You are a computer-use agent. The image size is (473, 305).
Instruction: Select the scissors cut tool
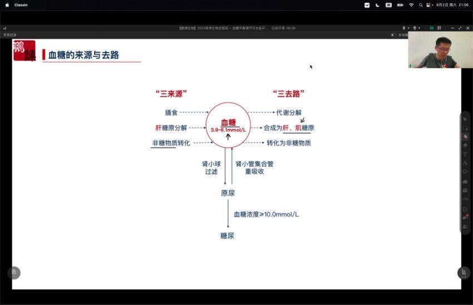point(465,163)
